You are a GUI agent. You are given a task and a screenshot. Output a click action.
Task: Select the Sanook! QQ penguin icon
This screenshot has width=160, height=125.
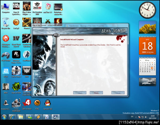(47, 104)
